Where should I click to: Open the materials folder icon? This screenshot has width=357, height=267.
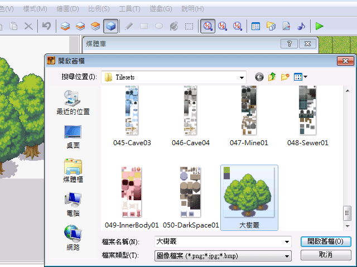coord(271,26)
